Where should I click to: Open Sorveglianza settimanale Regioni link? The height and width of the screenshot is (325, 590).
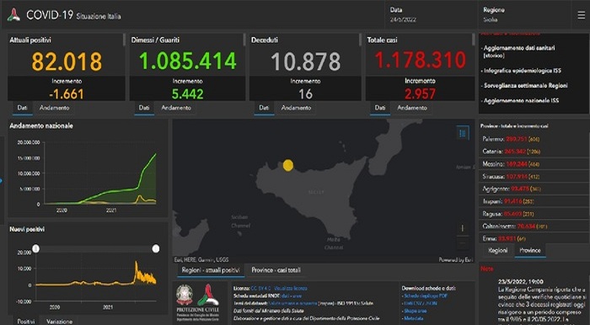[x=525, y=86]
